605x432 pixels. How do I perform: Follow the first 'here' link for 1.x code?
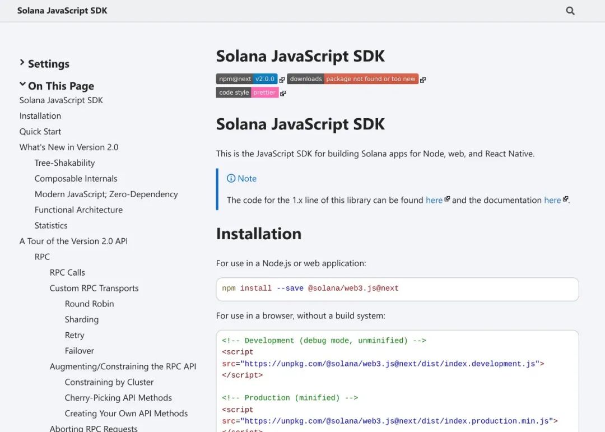pyautogui.click(x=434, y=200)
